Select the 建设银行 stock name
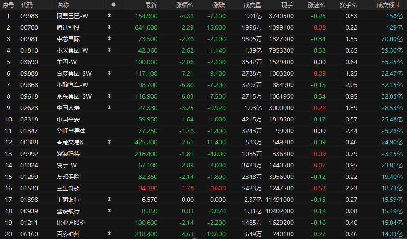The image size is (407, 239). [x=68, y=211]
